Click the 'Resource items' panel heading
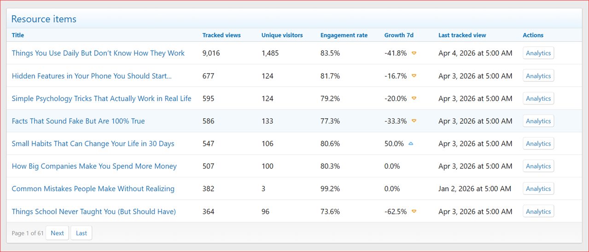The image size is (589, 252). click(x=44, y=19)
